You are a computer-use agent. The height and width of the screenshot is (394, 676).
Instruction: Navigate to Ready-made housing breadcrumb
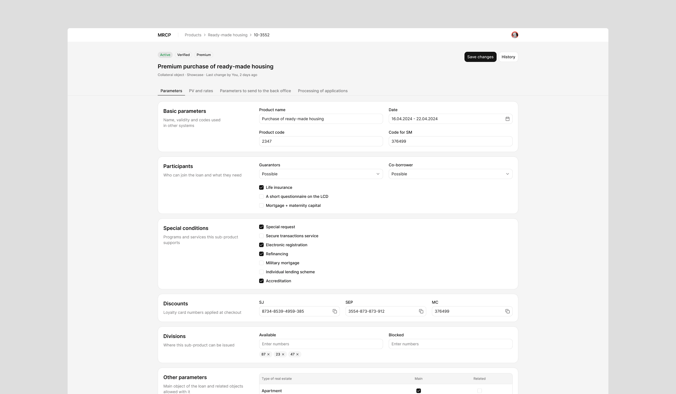coord(228,35)
